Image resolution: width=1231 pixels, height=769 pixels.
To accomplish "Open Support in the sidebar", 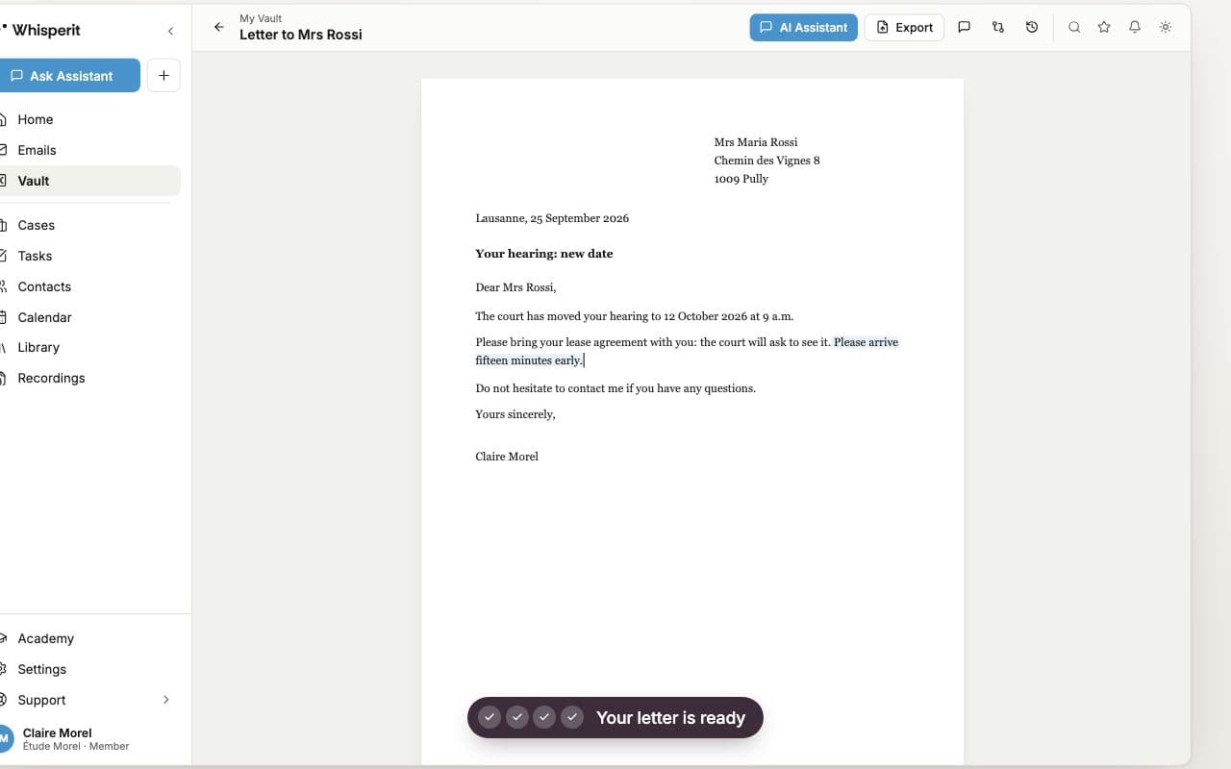I will 88,700.
